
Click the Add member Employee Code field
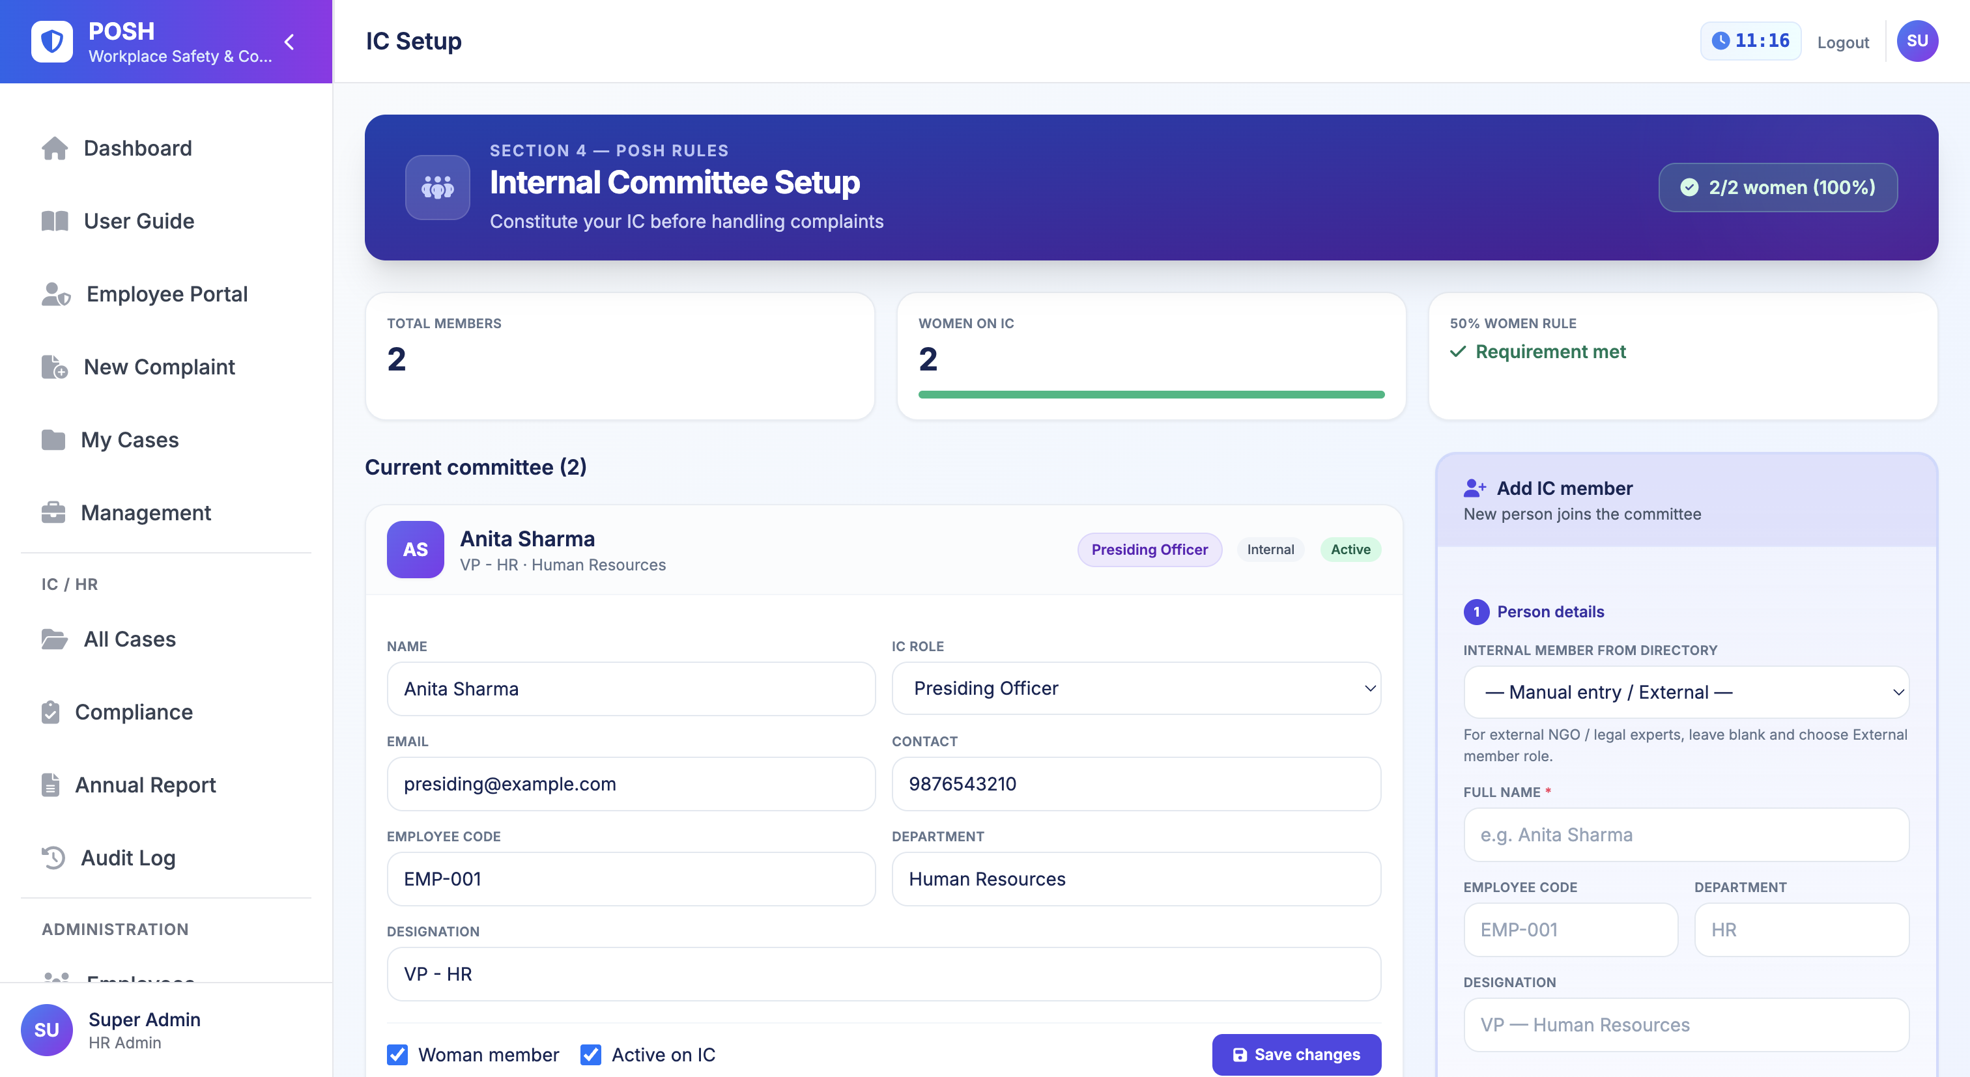coord(1570,929)
